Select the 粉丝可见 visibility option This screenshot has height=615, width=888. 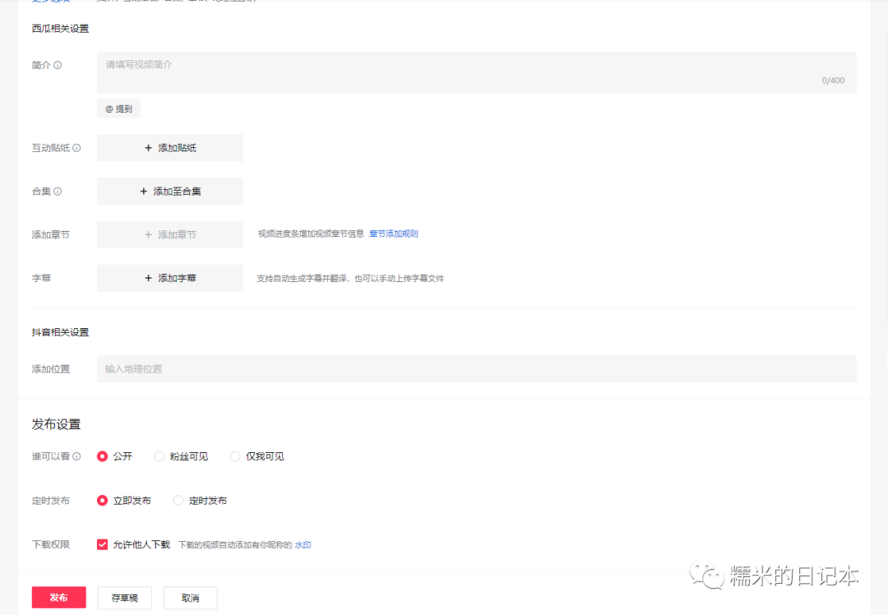click(x=158, y=455)
